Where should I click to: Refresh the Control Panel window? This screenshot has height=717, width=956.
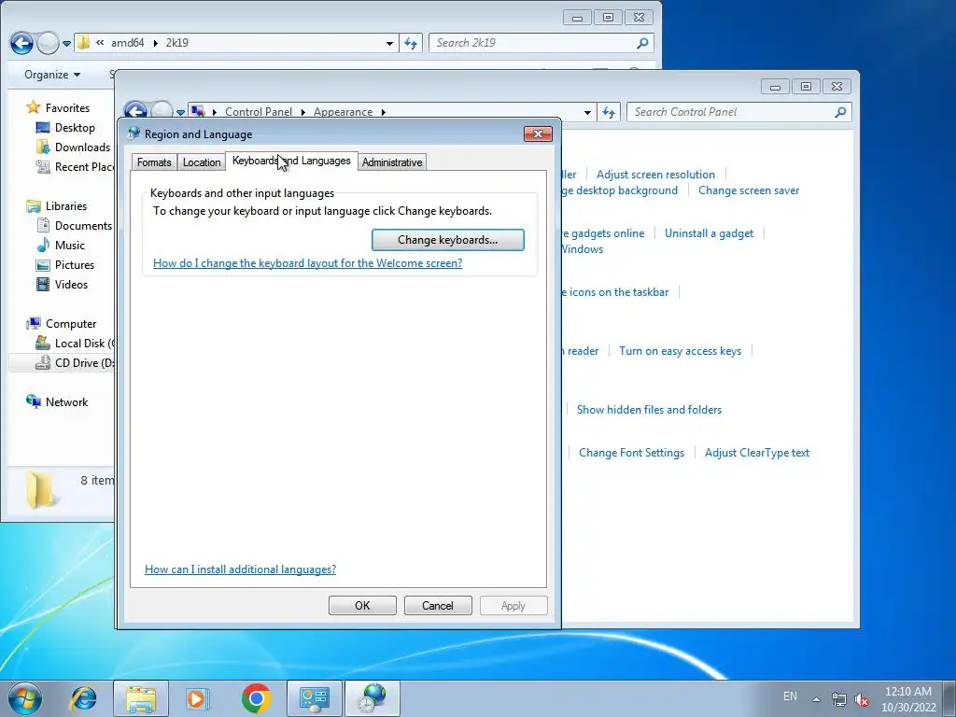pos(609,112)
